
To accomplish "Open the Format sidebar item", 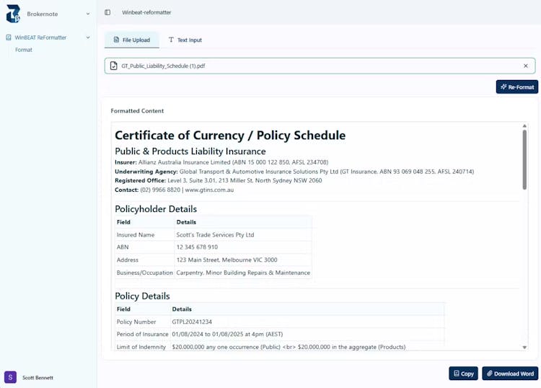I will 24,50.
